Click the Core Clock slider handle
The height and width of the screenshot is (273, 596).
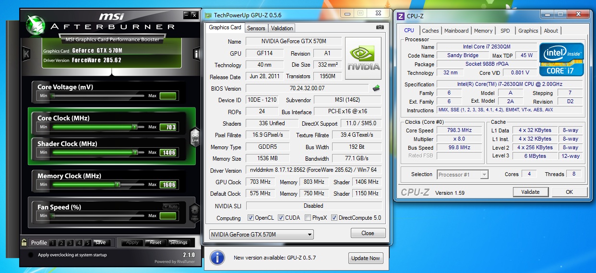(135, 127)
